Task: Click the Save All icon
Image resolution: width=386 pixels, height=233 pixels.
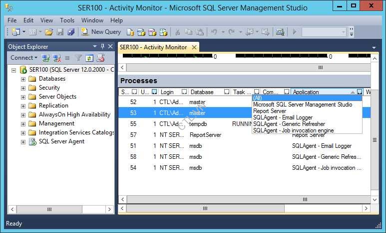Action: (x=71, y=32)
